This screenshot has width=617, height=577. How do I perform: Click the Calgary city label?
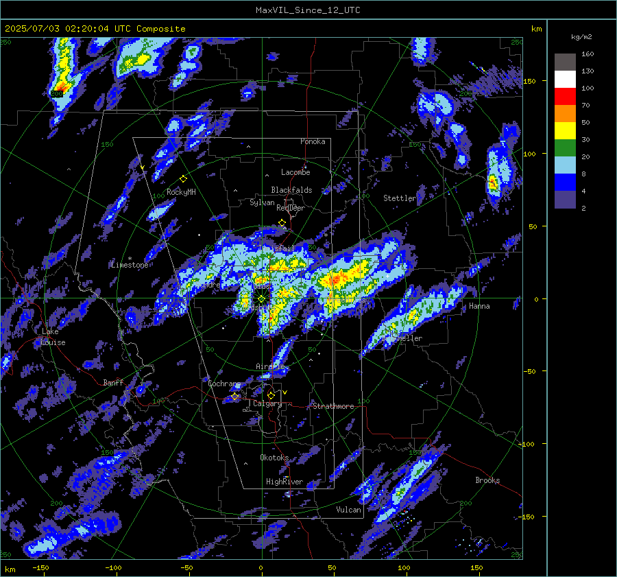267,403
